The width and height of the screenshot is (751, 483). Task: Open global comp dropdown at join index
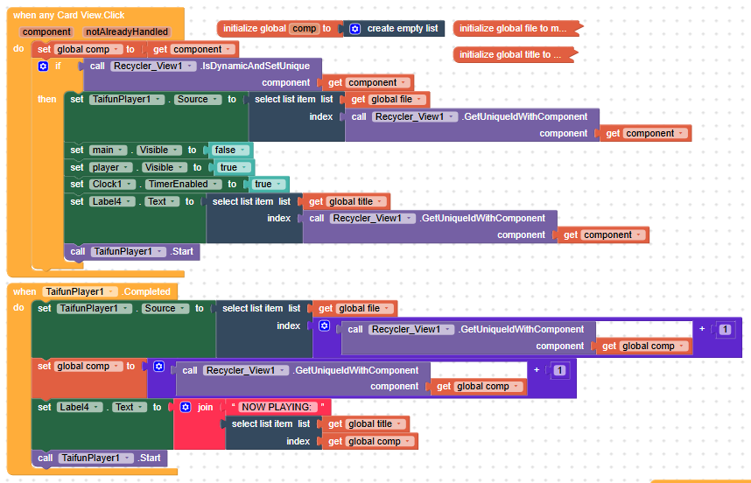[379, 441]
